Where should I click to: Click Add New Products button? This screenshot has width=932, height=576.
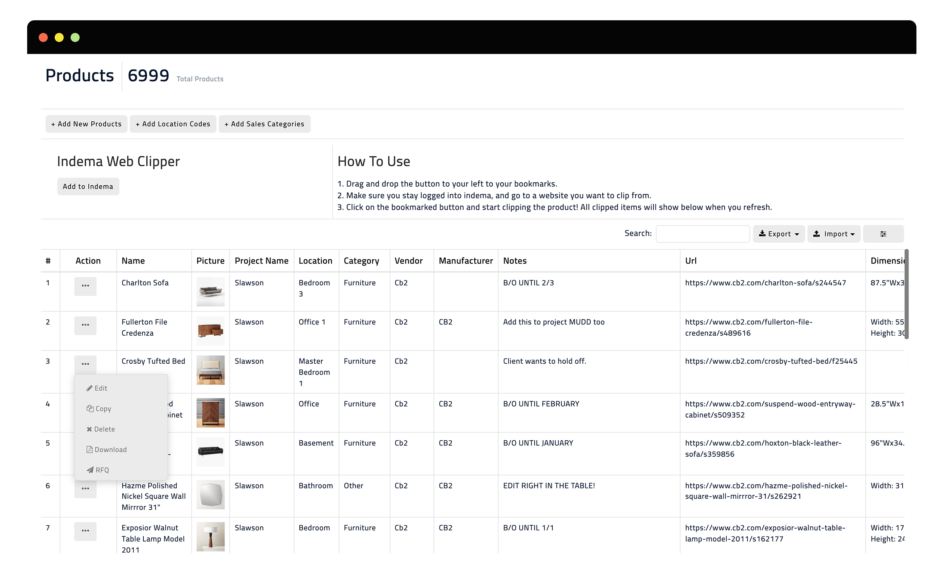[x=87, y=124]
